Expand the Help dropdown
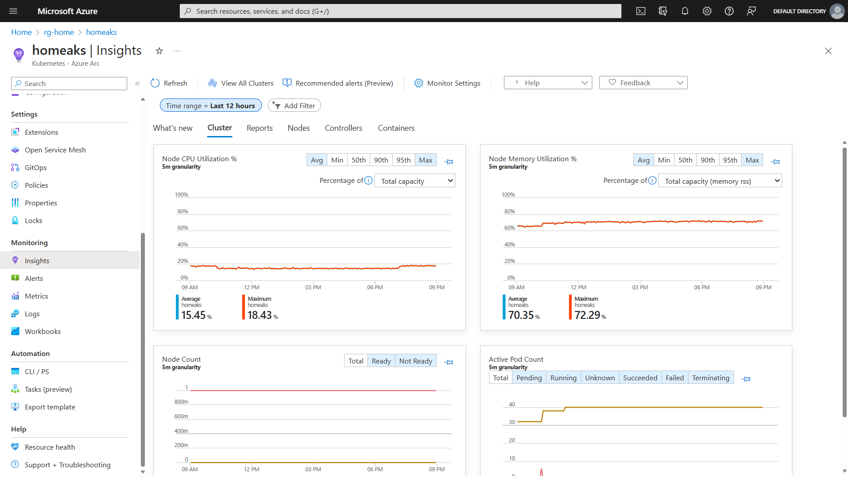The image size is (848, 477). 548,83
